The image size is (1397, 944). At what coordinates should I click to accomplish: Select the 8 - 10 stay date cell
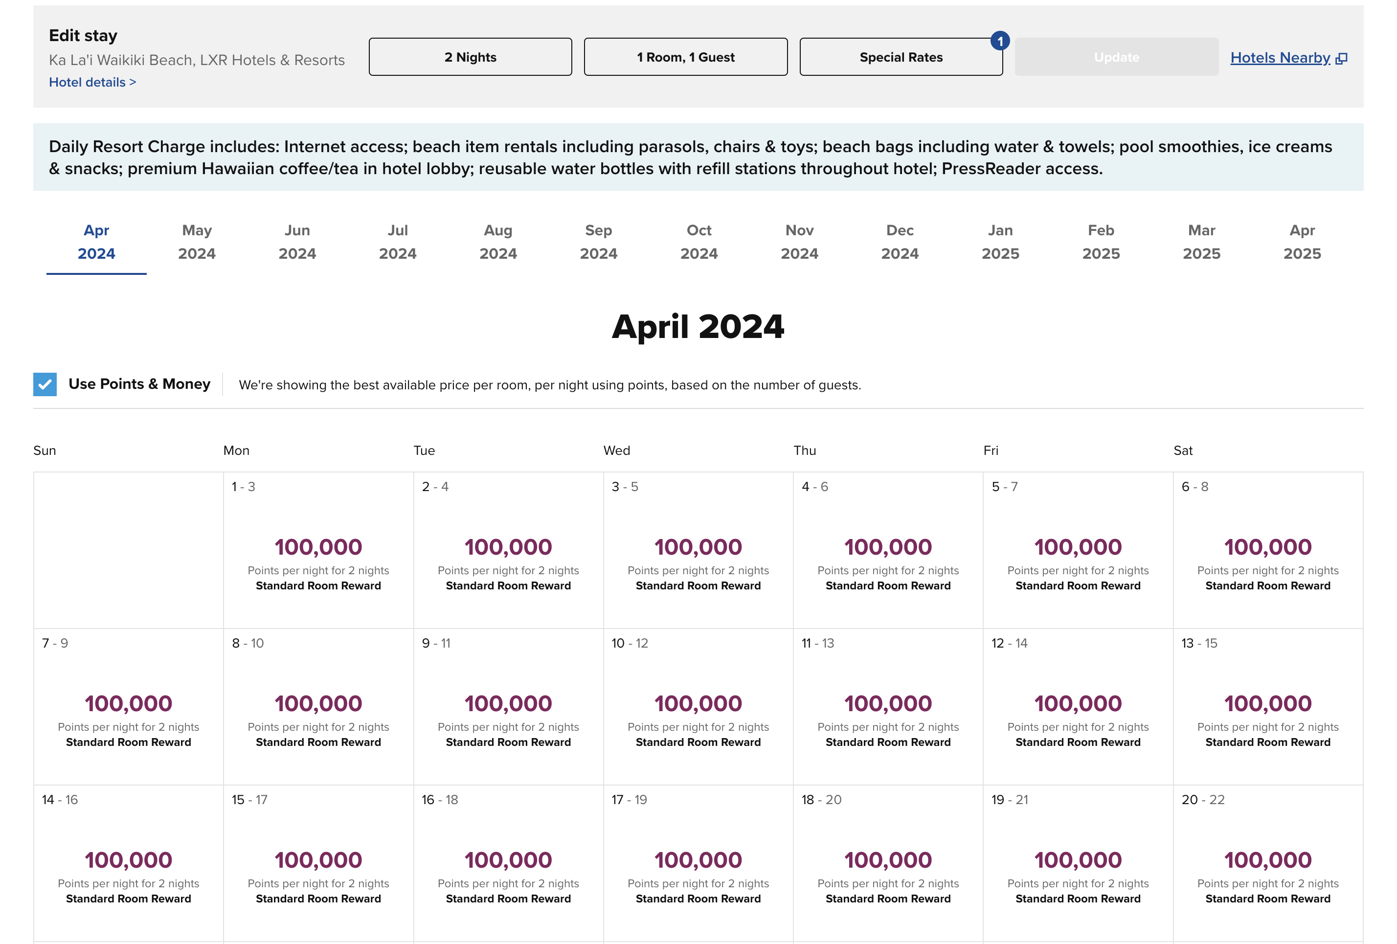point(318,706)
